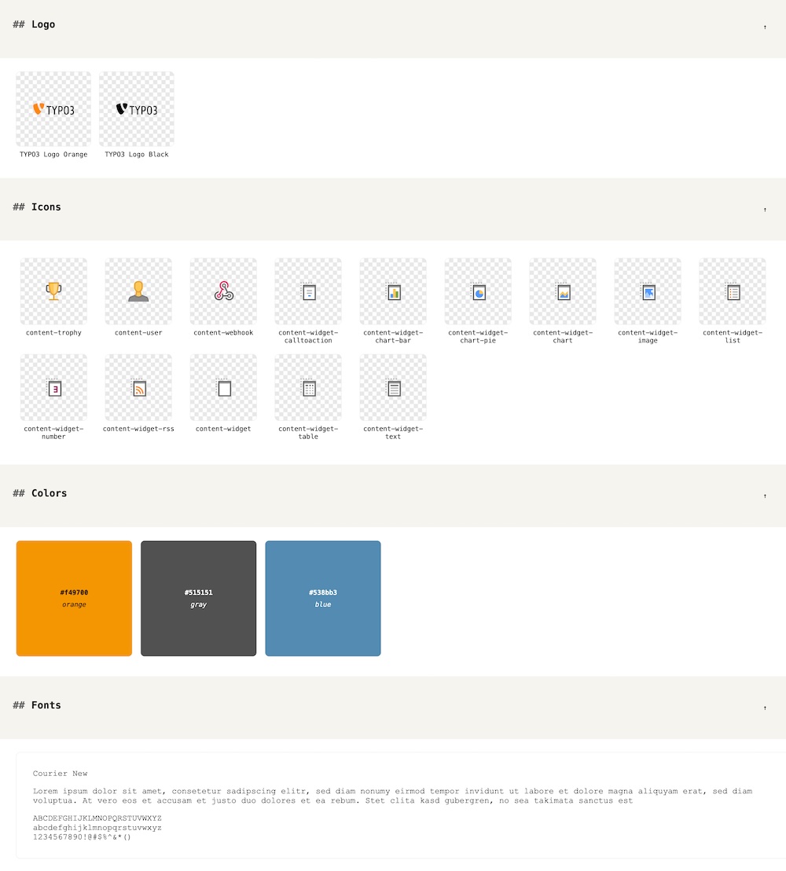Image resolution: width=786 pixels, height=871 pixels.
Task: Open the TYPO3 Logo Black thumbnail
Action: tap(137, 109)
